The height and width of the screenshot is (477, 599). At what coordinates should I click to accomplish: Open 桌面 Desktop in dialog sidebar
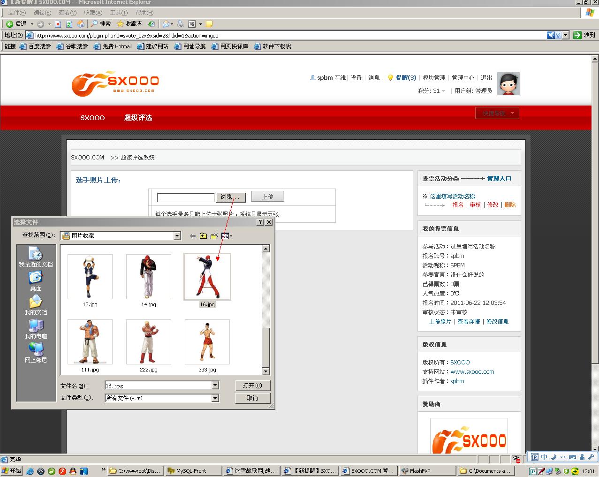[x=36, y=281]
